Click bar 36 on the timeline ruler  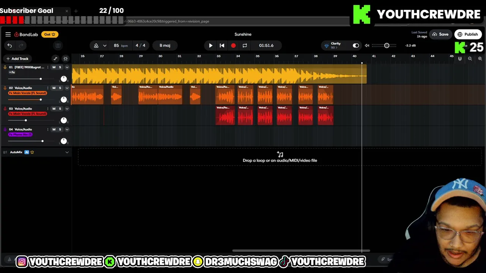coord(277,56)
